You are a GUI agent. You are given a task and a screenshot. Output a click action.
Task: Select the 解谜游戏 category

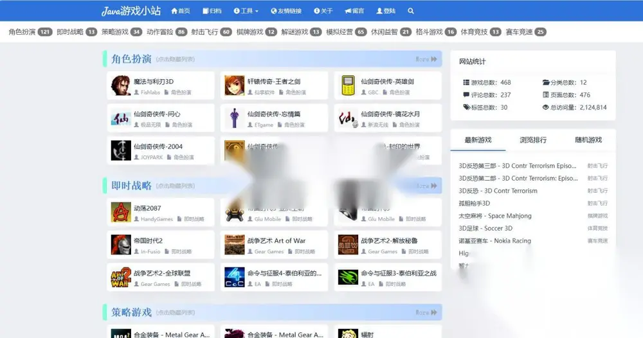302,32
